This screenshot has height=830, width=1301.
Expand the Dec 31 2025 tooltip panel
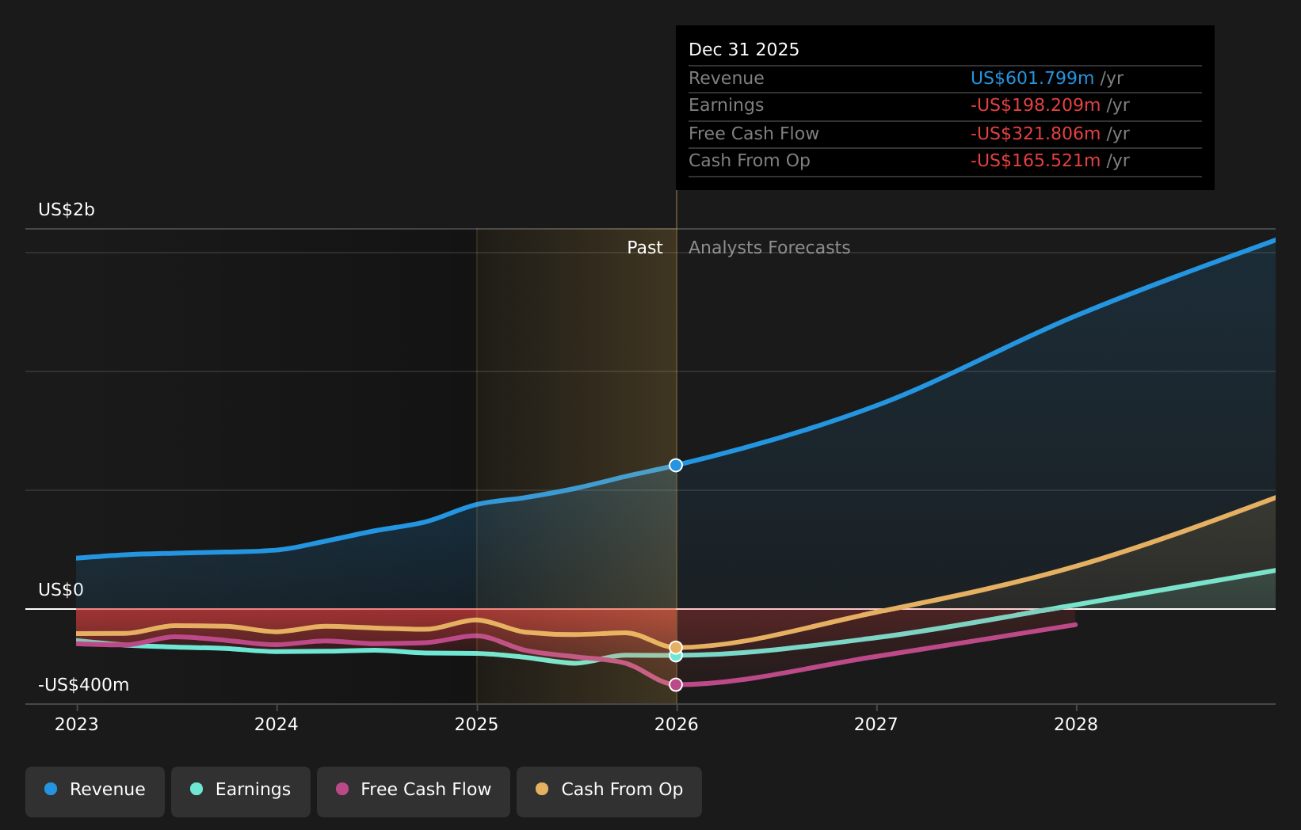click(x=944, y=107)
